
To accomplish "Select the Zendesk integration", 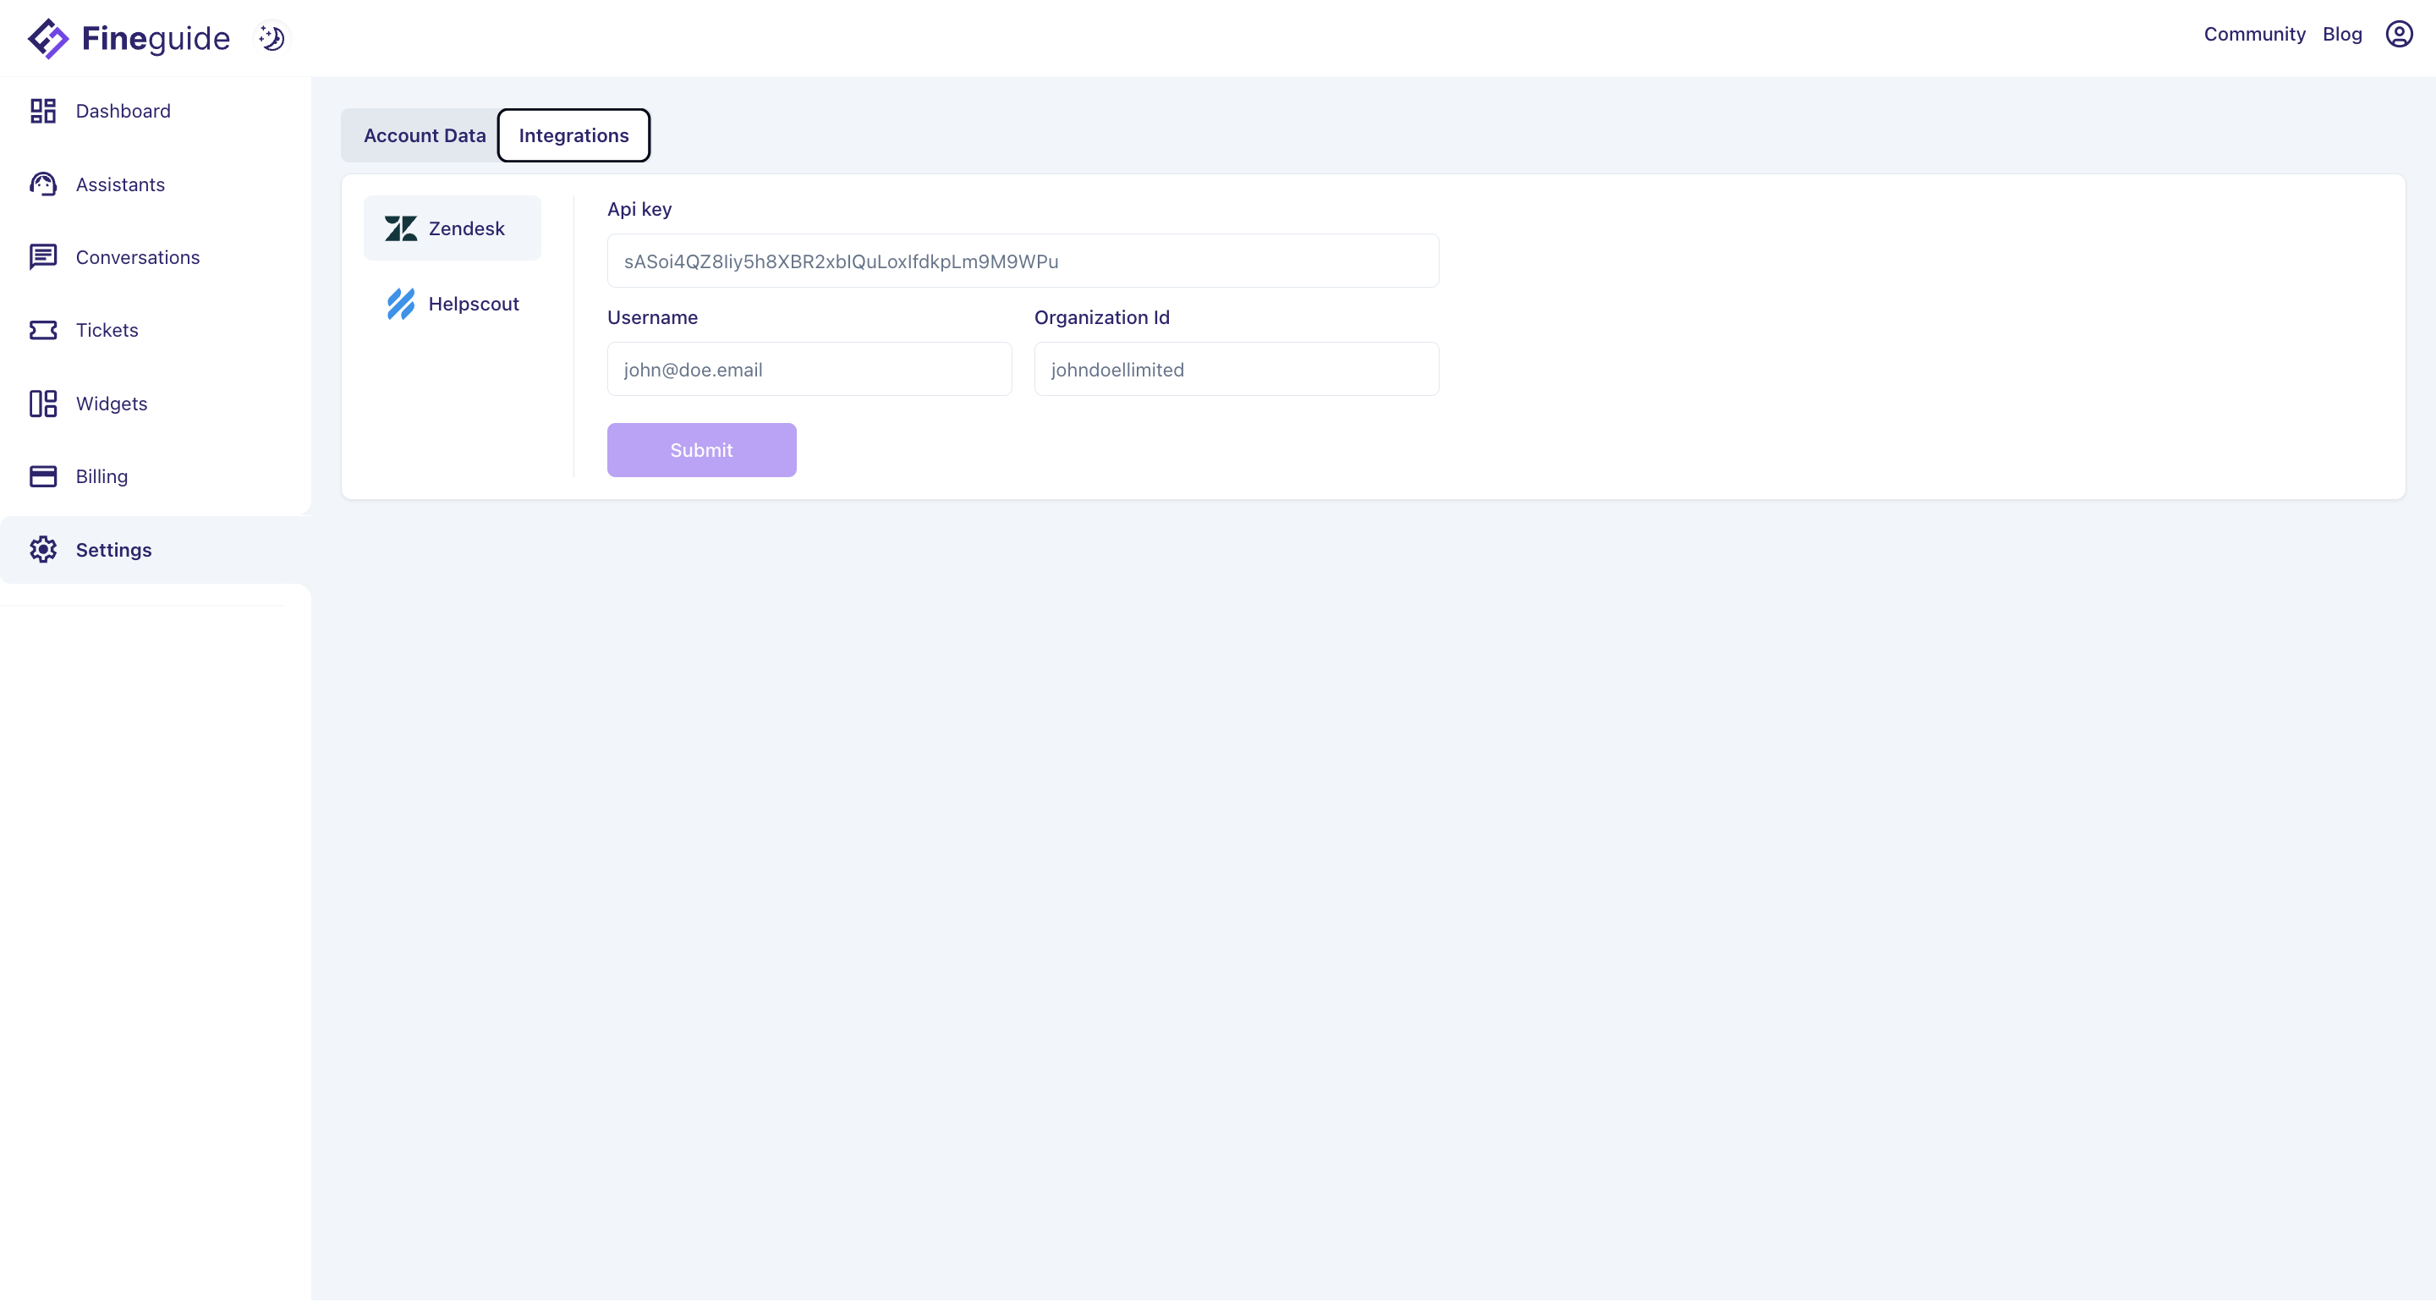I will click(452, 229).
